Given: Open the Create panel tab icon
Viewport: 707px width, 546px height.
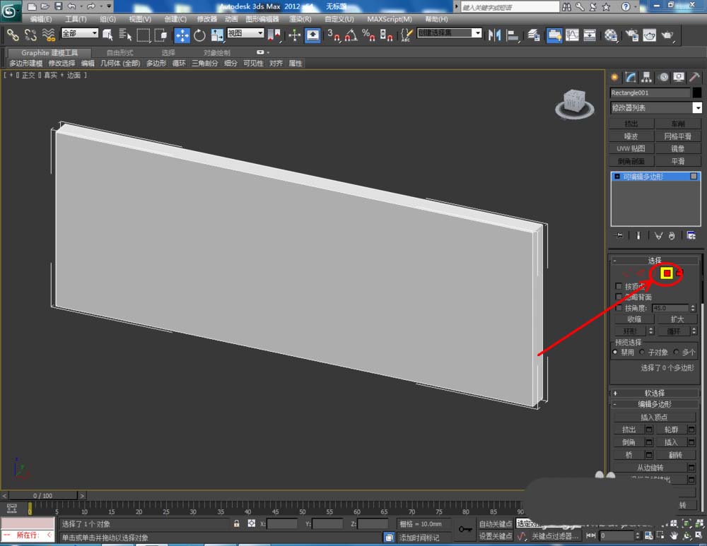Looking at the screenshot, I should pyautogui.click(x=614, y=77).
